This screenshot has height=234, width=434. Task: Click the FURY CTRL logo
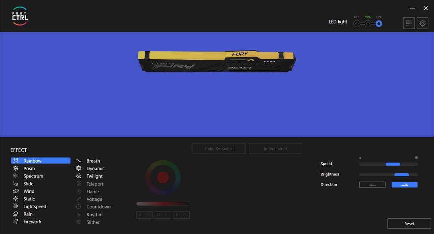[x=20, y=16]
